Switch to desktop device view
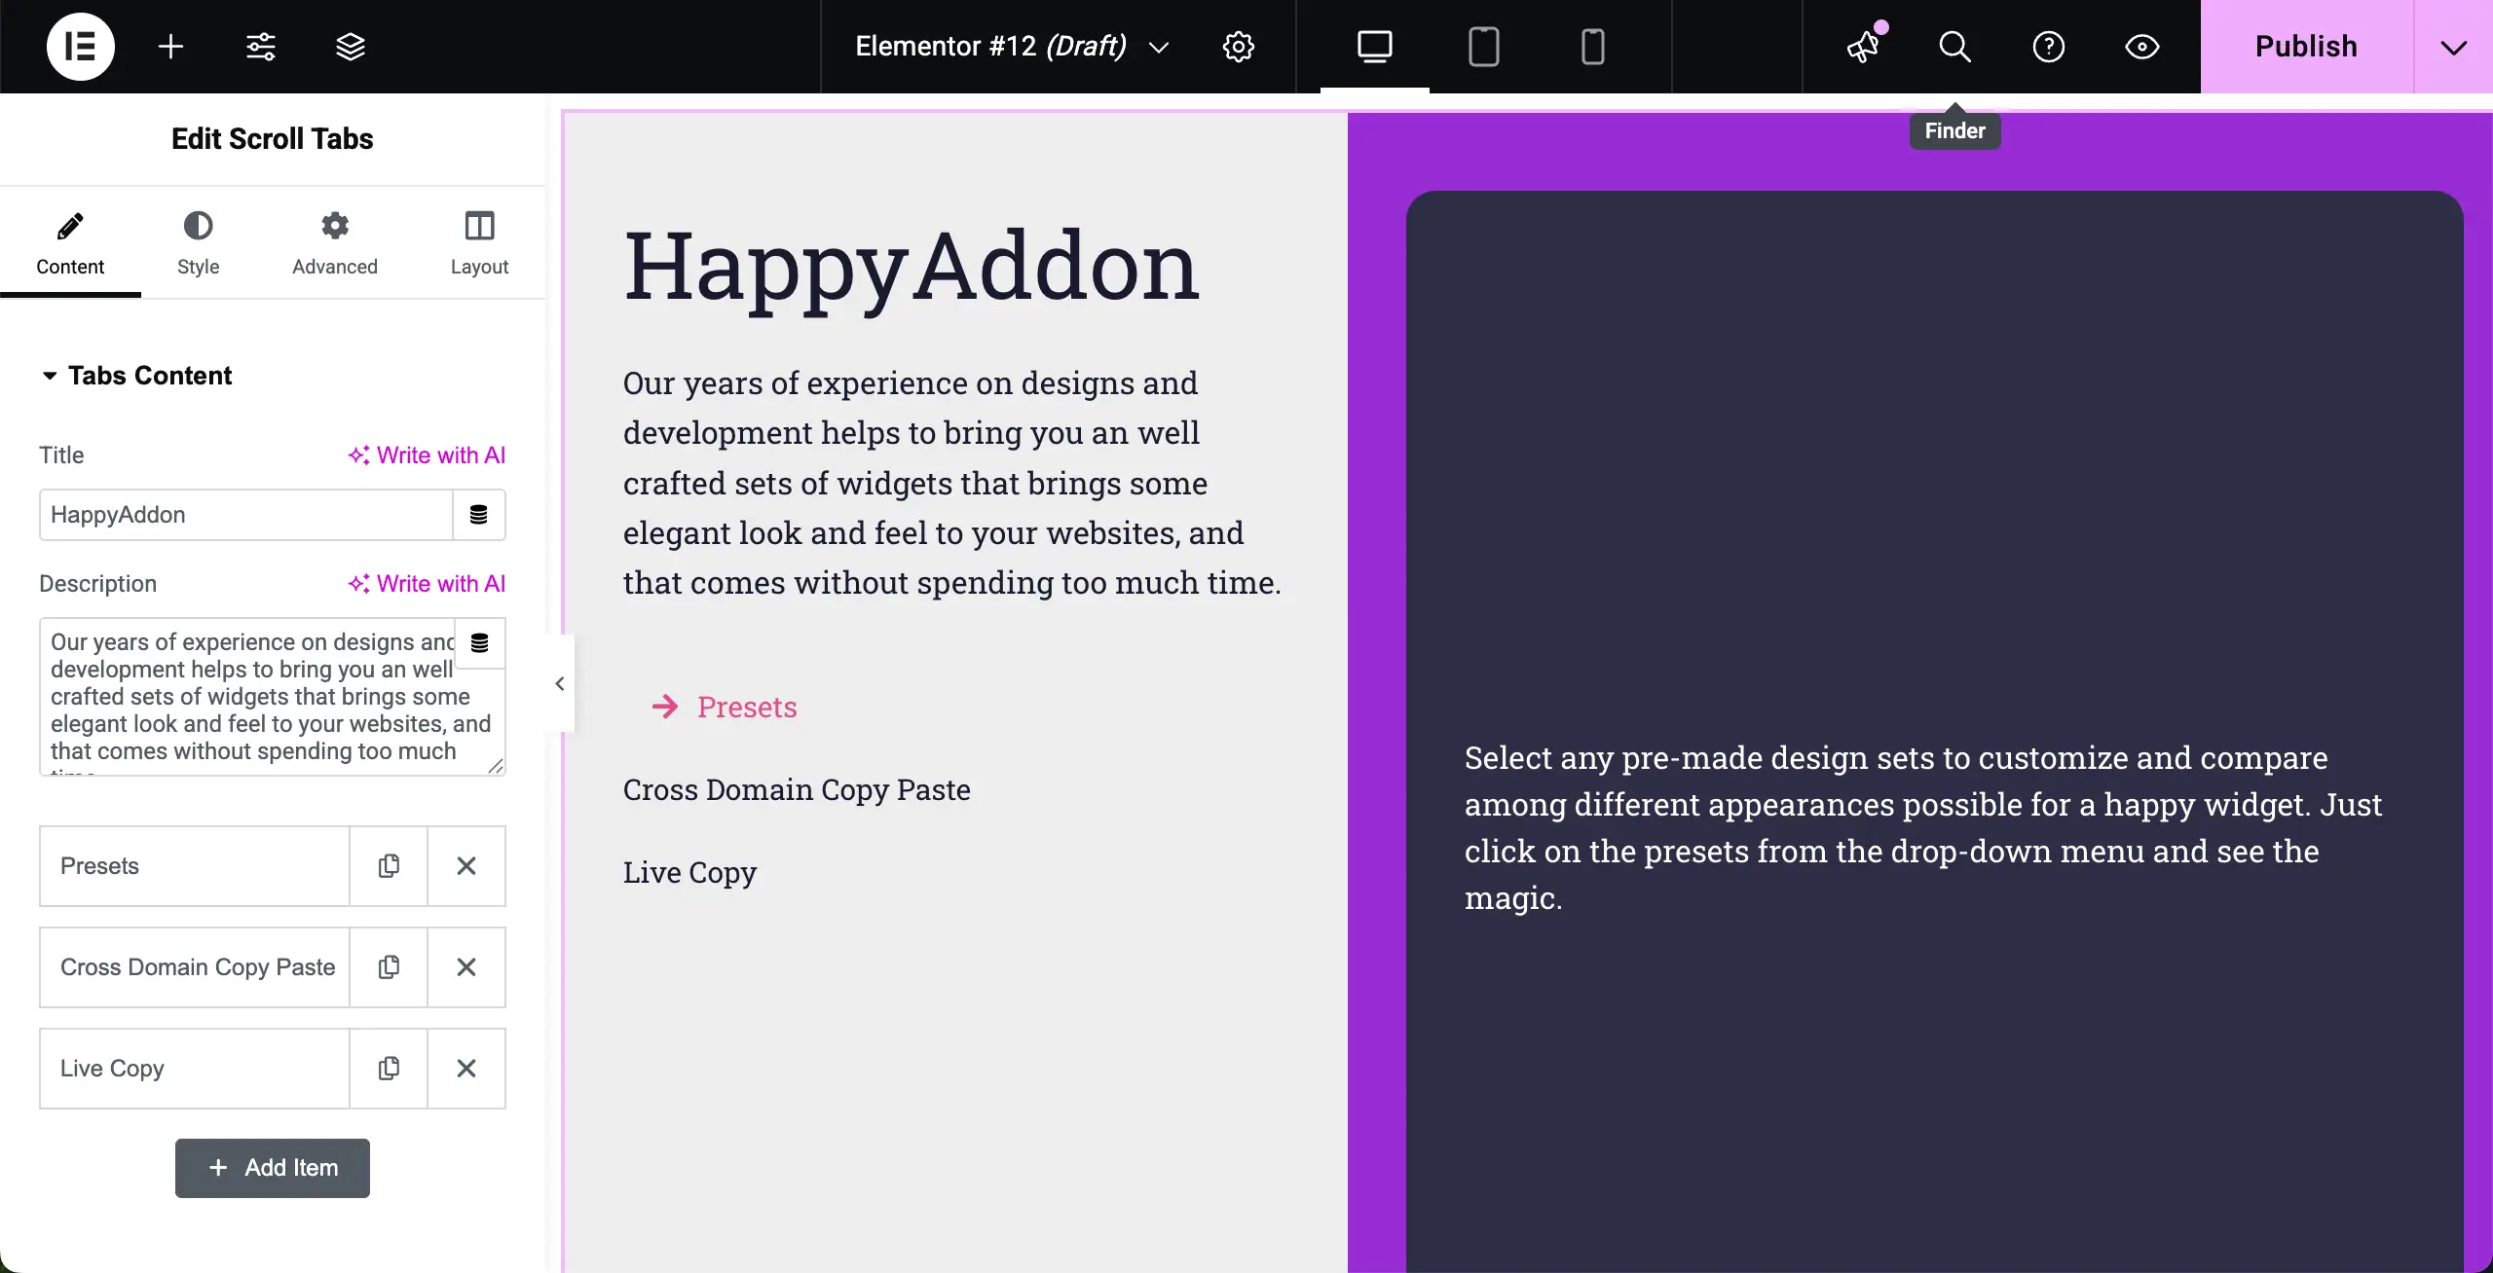 (x=1374, y=47)
